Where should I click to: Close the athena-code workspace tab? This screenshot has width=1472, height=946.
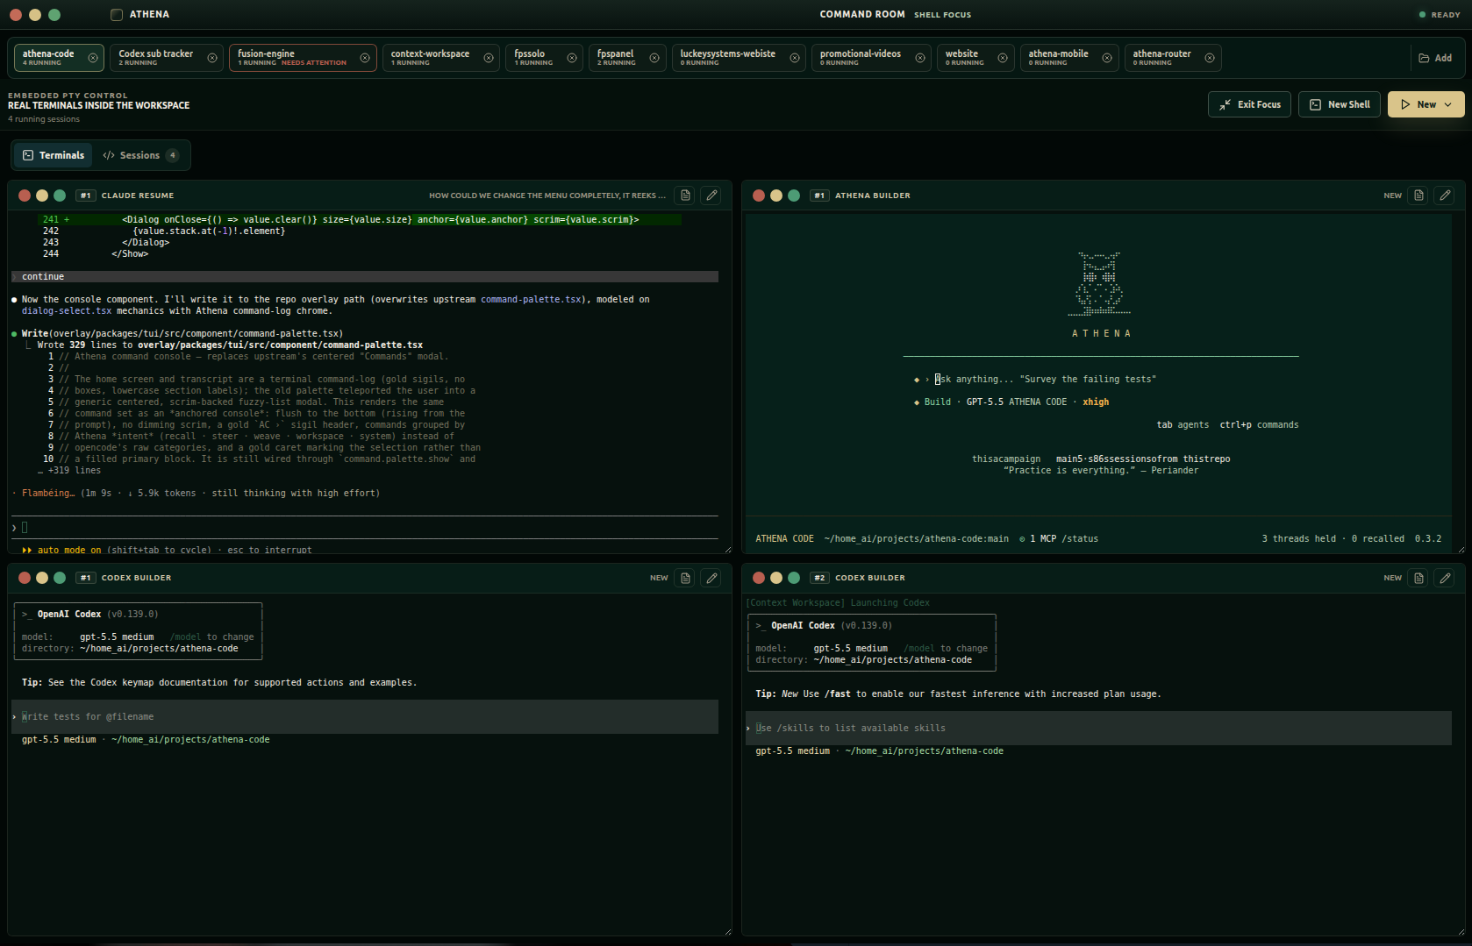coord(93,58)
